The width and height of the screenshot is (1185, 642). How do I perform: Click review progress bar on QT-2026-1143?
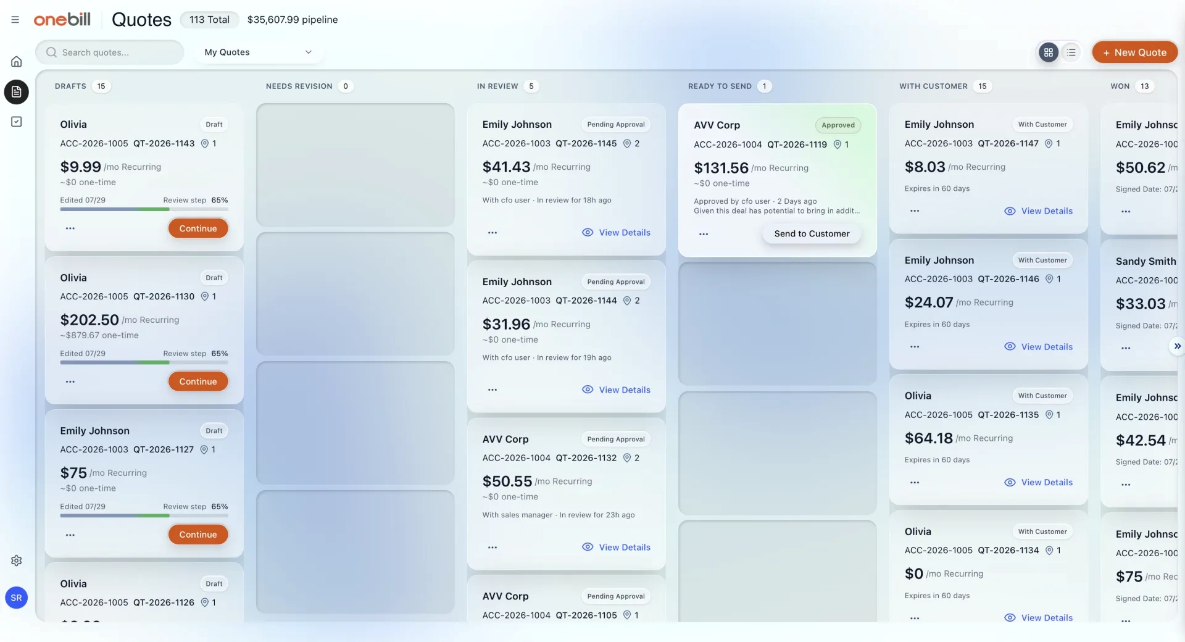144,209
